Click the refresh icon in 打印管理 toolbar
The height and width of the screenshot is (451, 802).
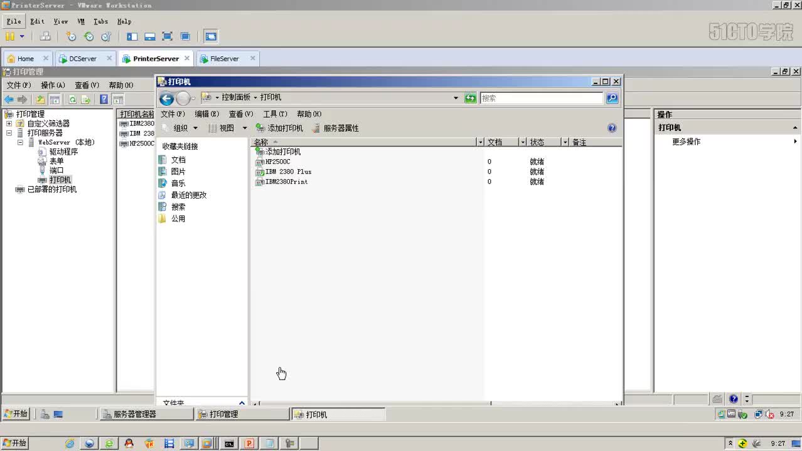[x=72, y=100]
